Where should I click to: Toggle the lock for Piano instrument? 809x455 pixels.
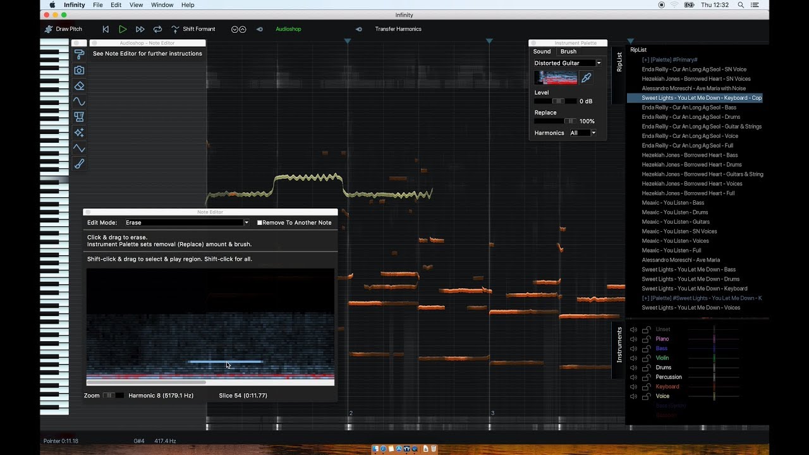click(646, 339)
